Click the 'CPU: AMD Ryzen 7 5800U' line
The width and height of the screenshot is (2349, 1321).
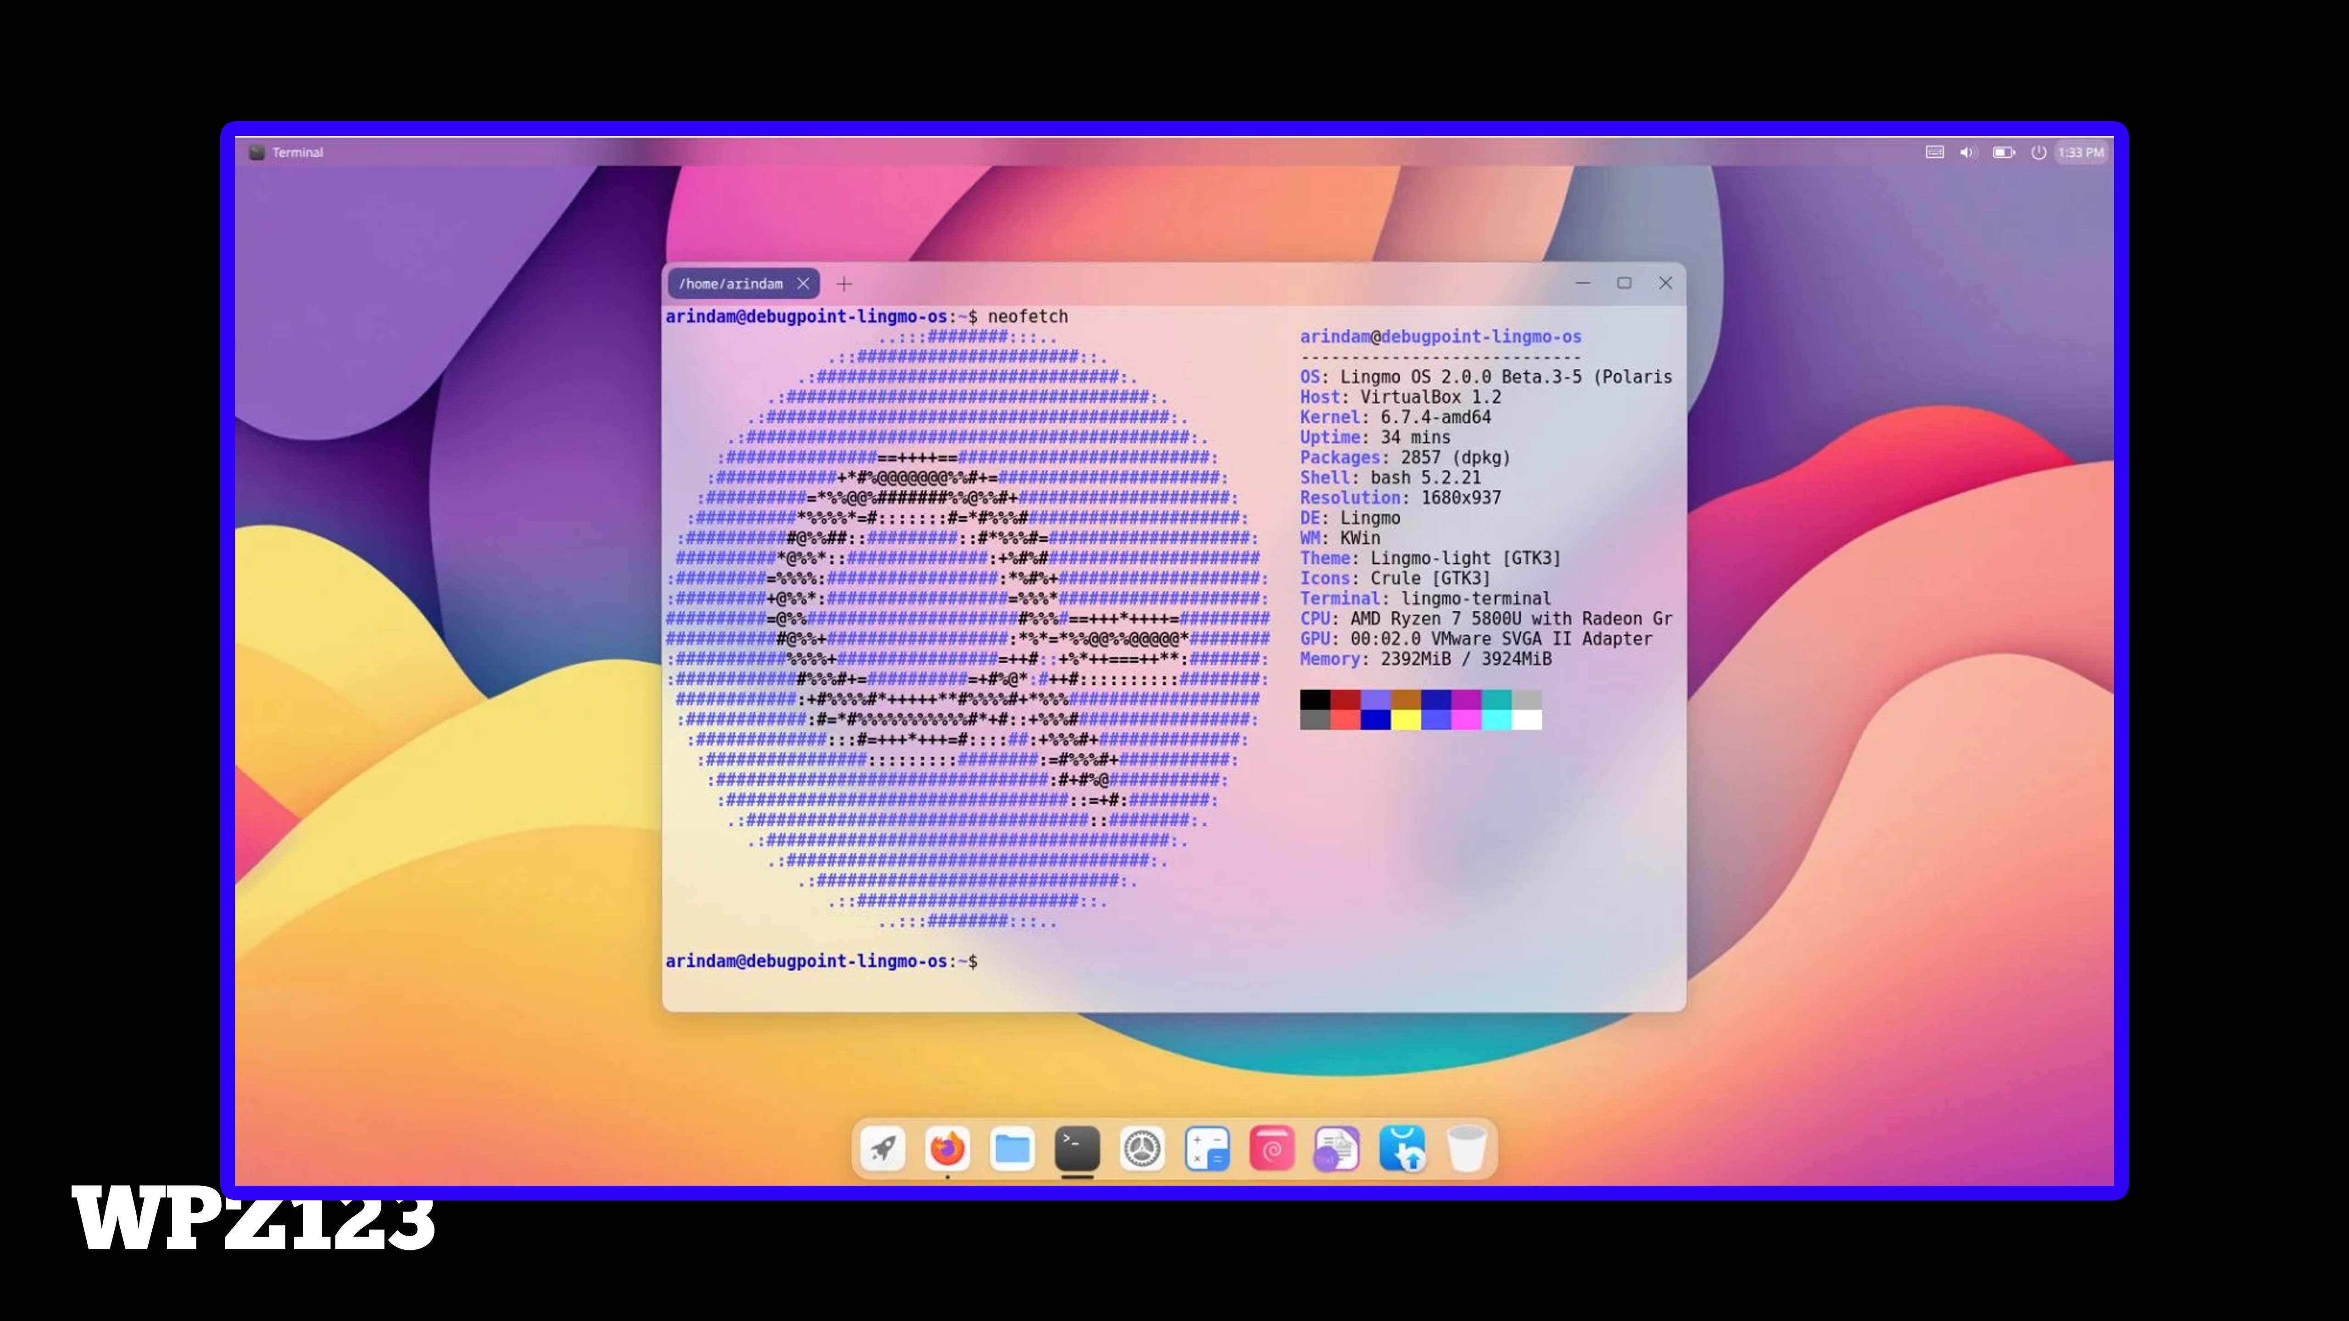click(x=1486, y=618)
